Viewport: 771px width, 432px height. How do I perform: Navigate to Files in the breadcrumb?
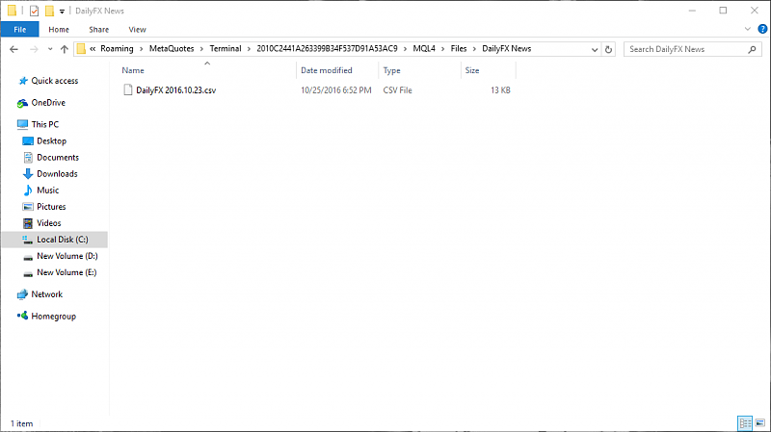(459, 49)
